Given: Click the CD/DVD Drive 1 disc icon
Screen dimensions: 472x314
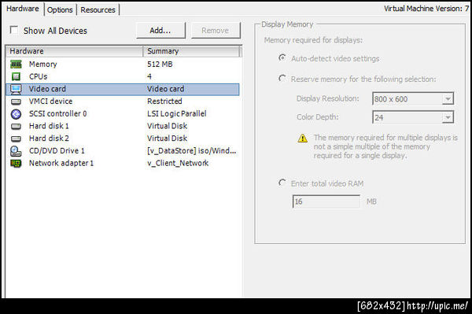Looking at the screenshot, I should [x=16, y=151].
